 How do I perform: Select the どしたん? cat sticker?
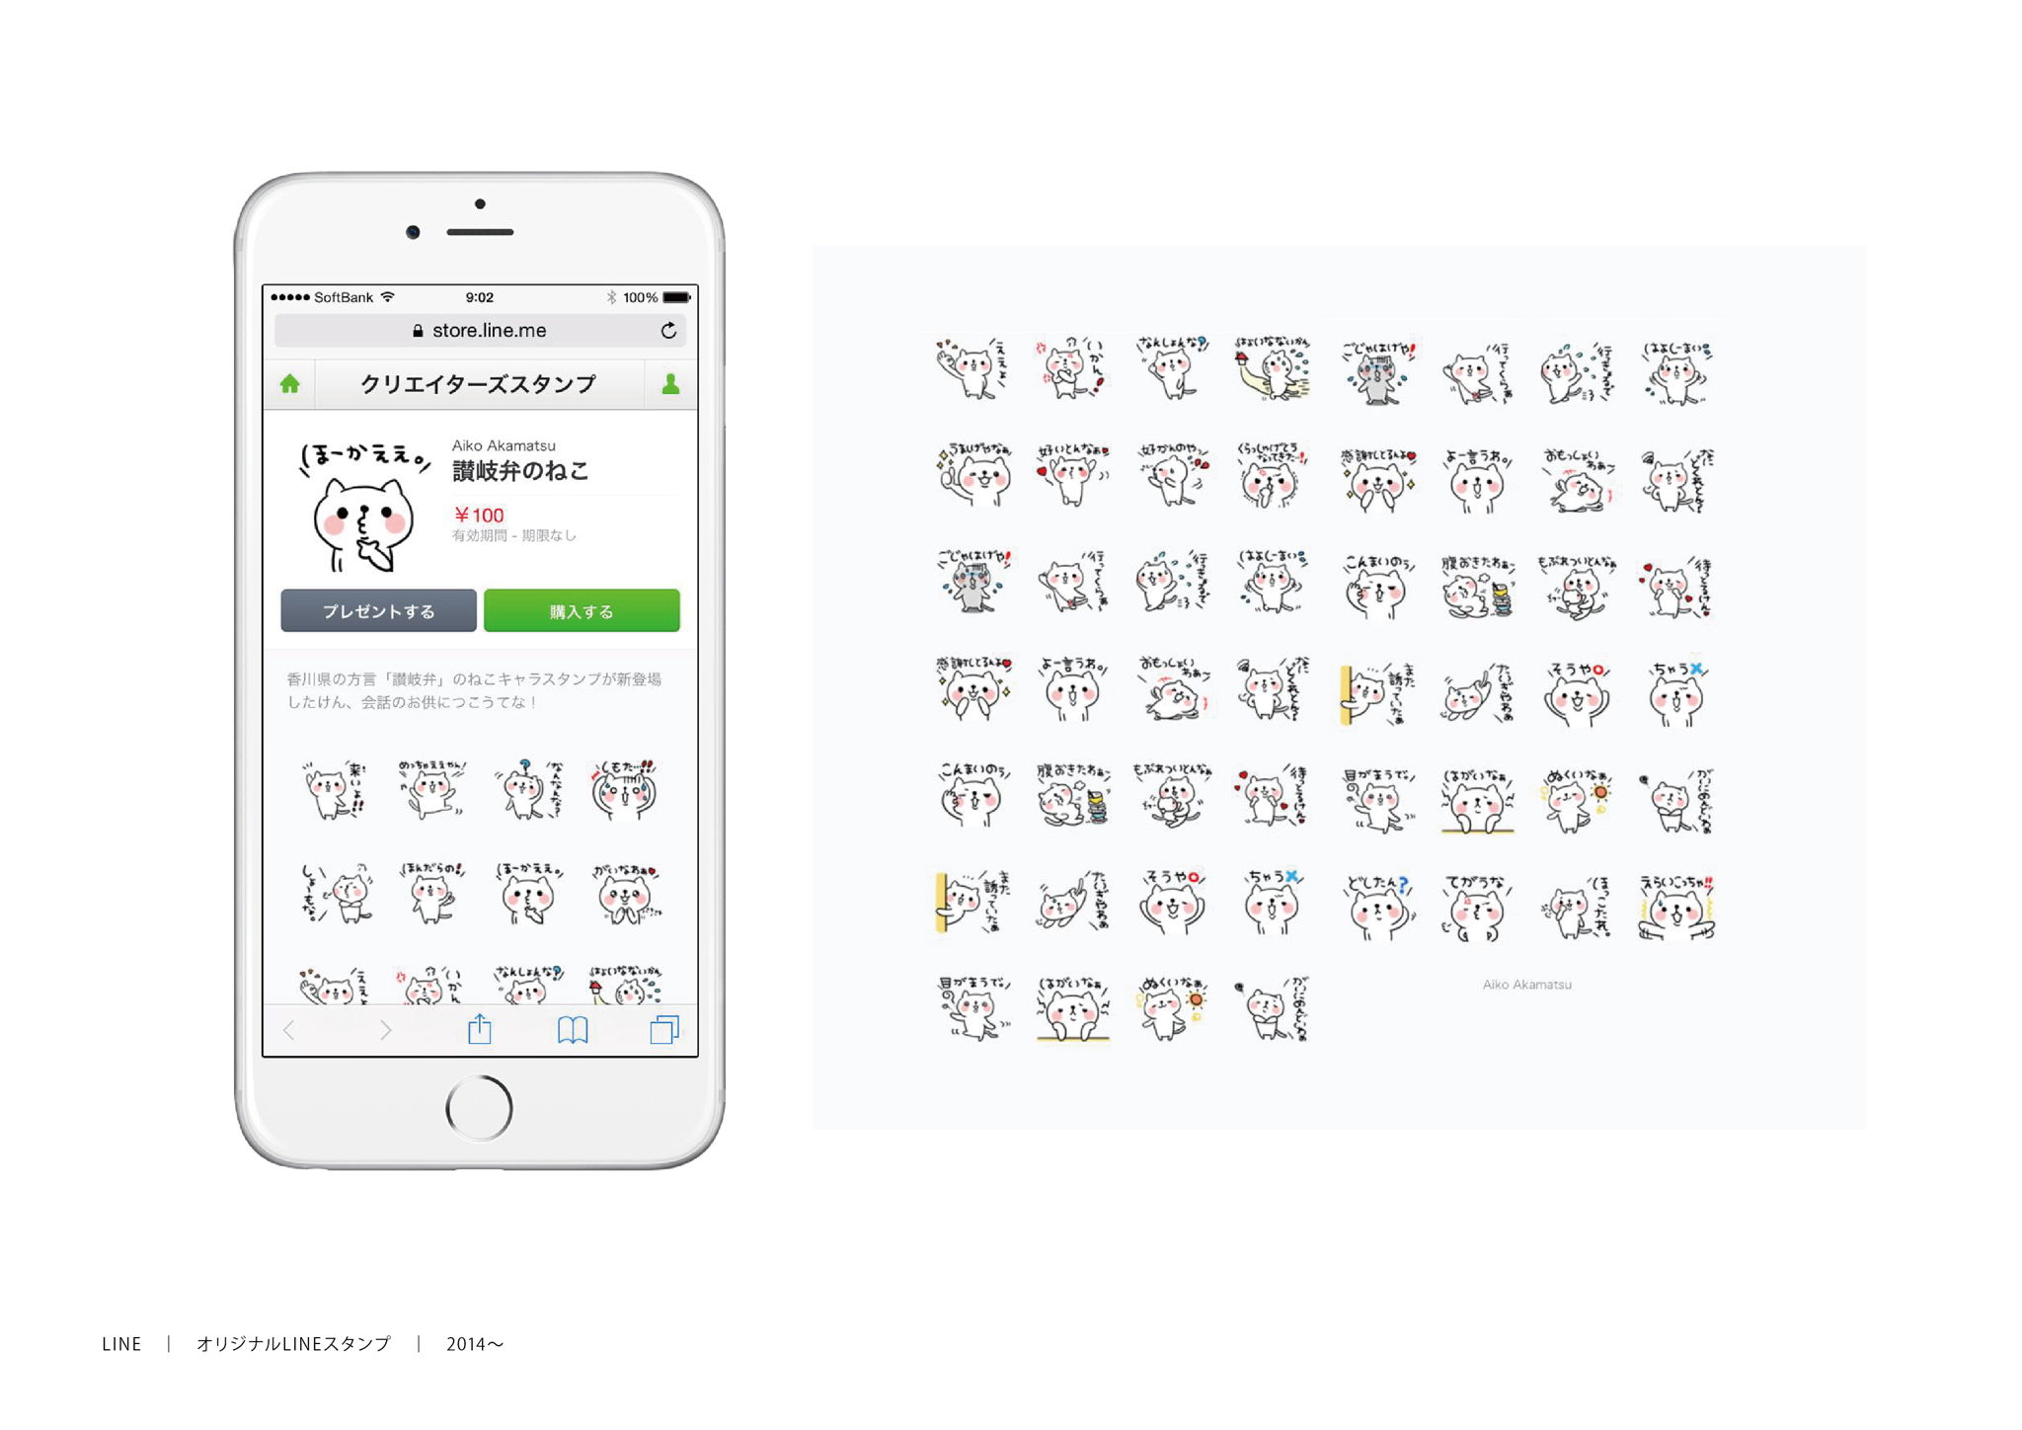(1377, 906)
